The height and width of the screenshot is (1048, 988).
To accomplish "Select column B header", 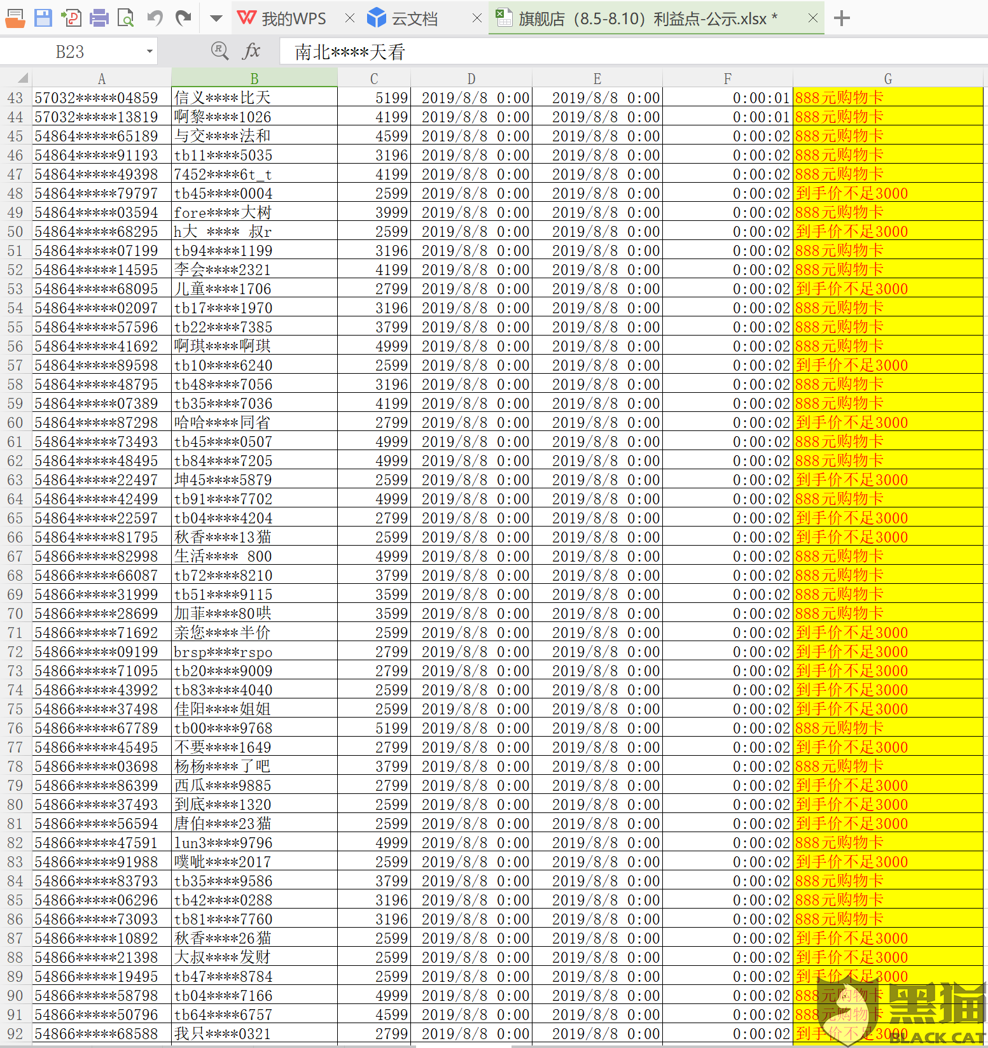I will coord(254,78).
